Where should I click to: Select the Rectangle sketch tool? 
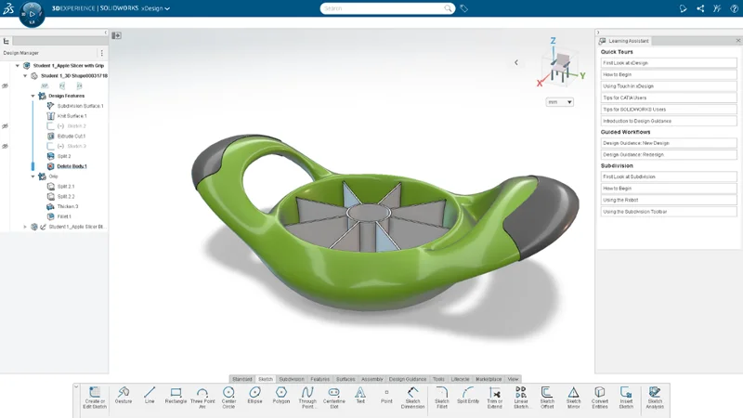pos(176,396)
